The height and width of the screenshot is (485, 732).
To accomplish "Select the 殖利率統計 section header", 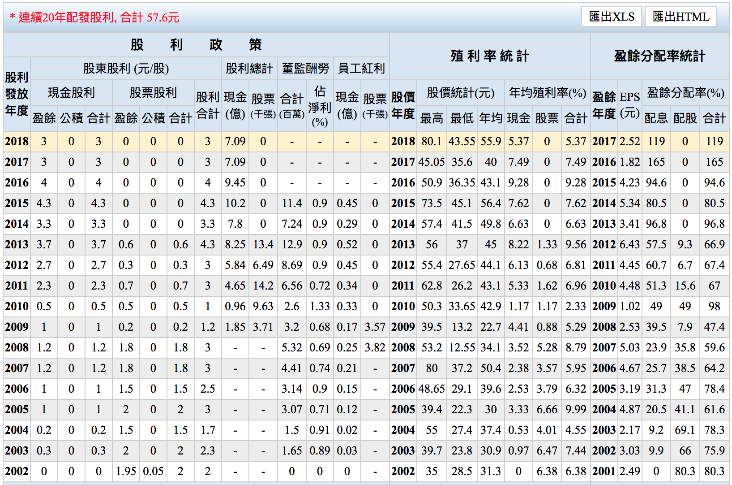I will point(490,56).
